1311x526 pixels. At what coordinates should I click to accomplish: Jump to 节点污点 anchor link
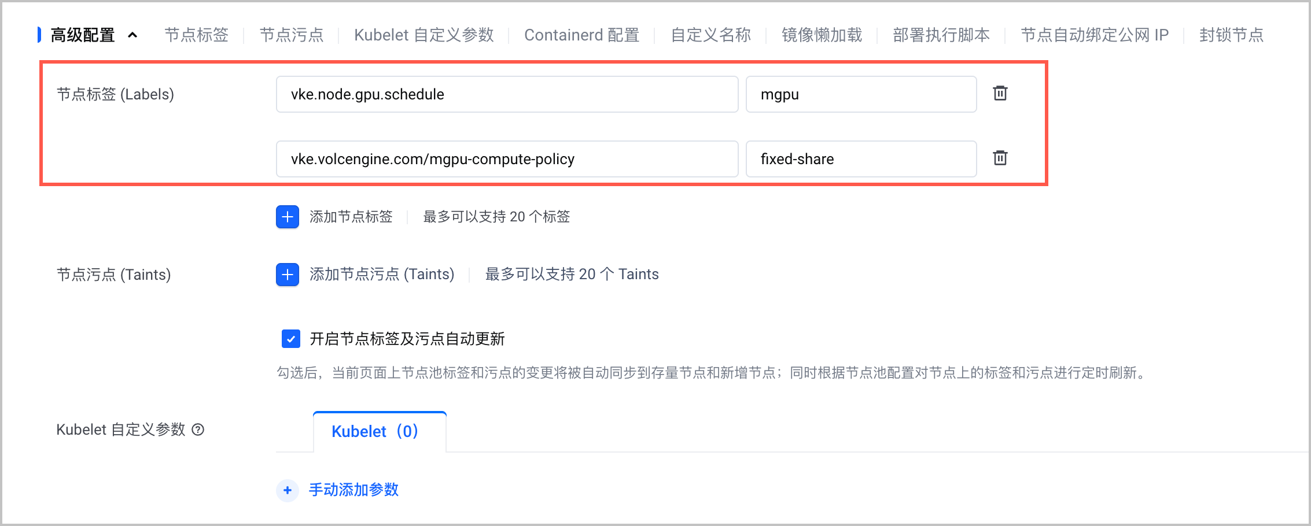point(292,35)
